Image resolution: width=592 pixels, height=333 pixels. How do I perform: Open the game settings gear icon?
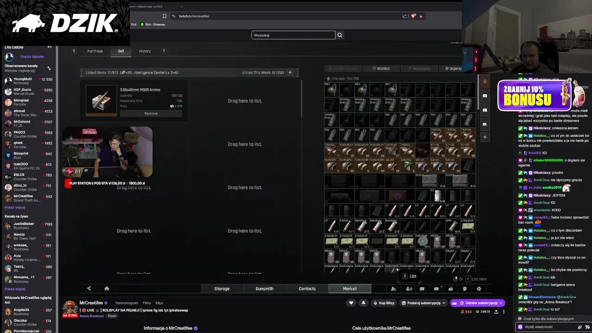pos(479,289)
